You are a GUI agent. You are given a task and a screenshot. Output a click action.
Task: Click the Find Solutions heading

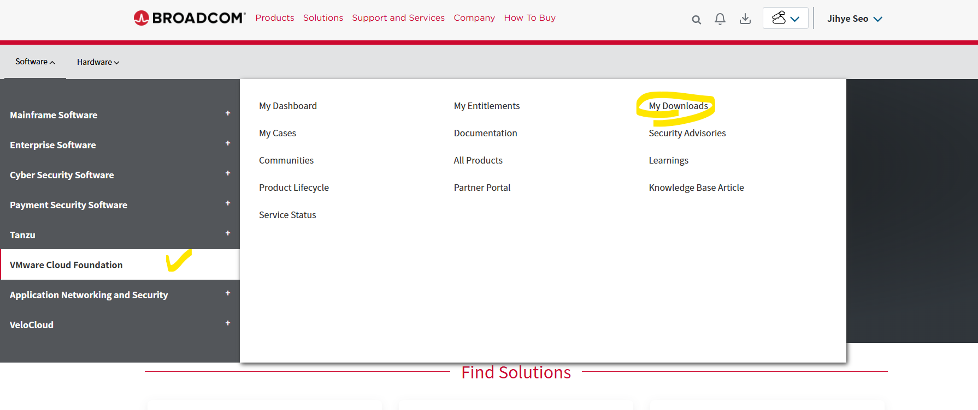(x=516, y=372)
